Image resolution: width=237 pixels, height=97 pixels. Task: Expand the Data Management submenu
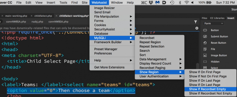pyautogui.click(x=160, y=59)
